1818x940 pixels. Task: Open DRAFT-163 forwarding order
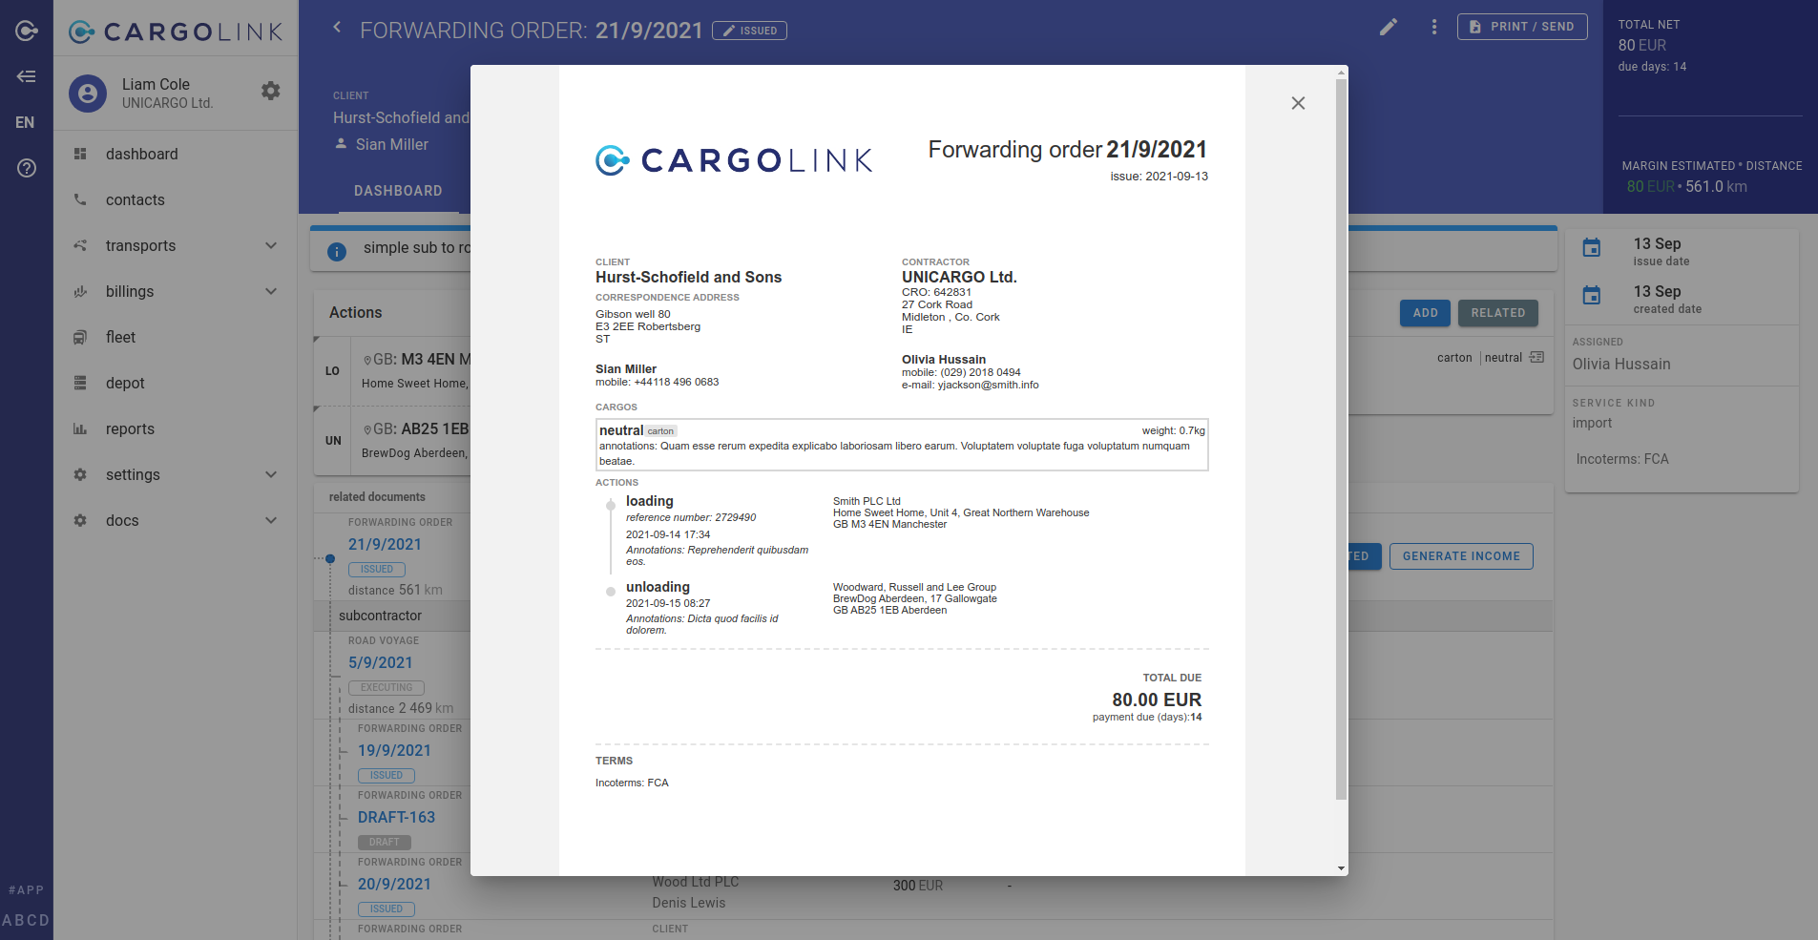coord(396,817)
